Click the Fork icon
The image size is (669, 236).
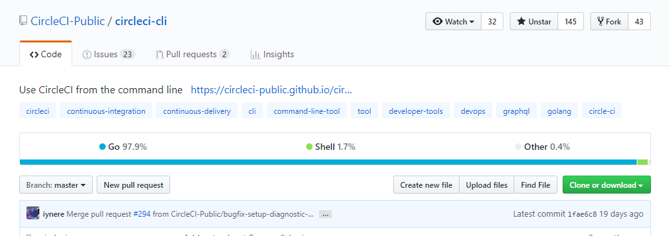pyautogui.click(x=601, y=22)
